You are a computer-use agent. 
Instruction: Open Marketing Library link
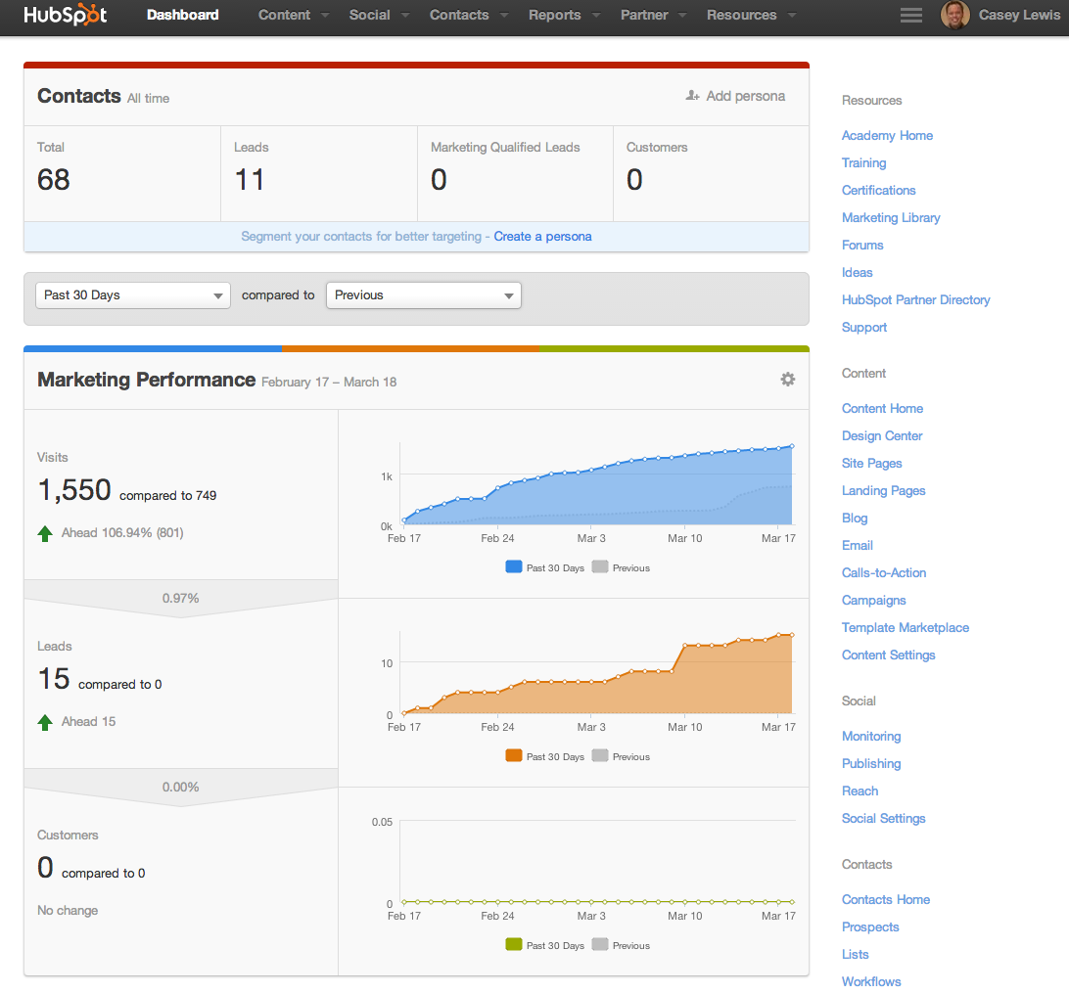point(891,217)
